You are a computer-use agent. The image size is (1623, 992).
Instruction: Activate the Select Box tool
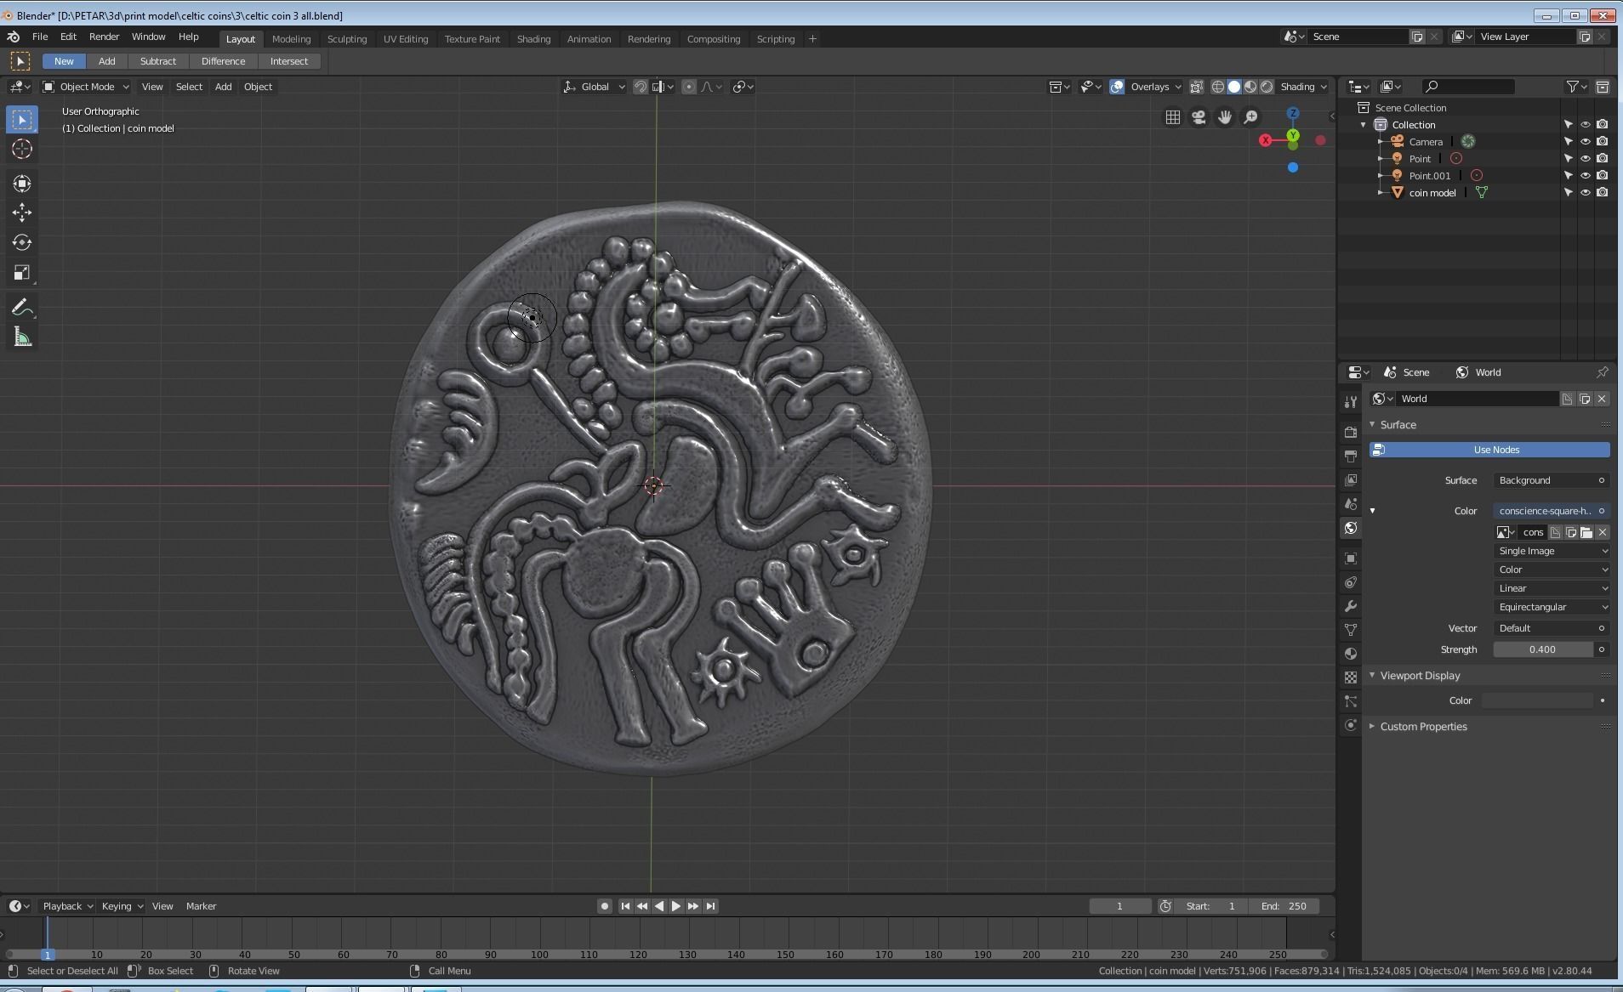22,120
